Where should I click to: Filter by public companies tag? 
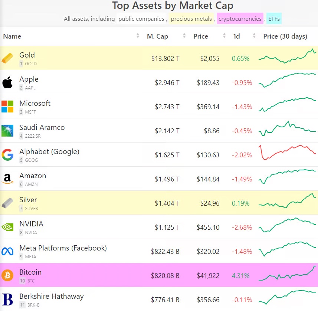pyautogui.click(x=141, y=19)
